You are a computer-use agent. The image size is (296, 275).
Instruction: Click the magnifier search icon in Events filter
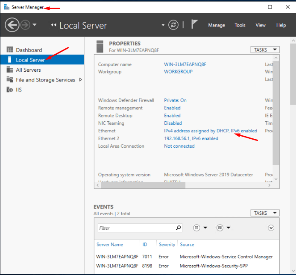[x=179, y=228]
